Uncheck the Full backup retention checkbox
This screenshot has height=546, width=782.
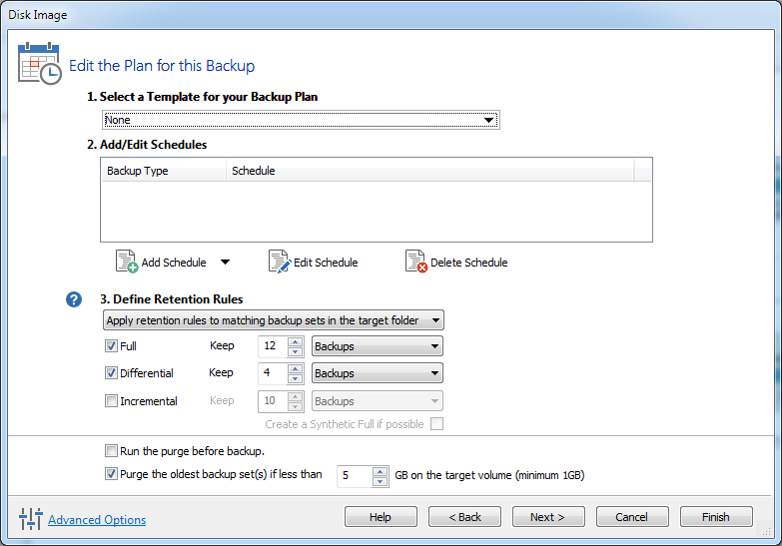[x=111, y=346]
